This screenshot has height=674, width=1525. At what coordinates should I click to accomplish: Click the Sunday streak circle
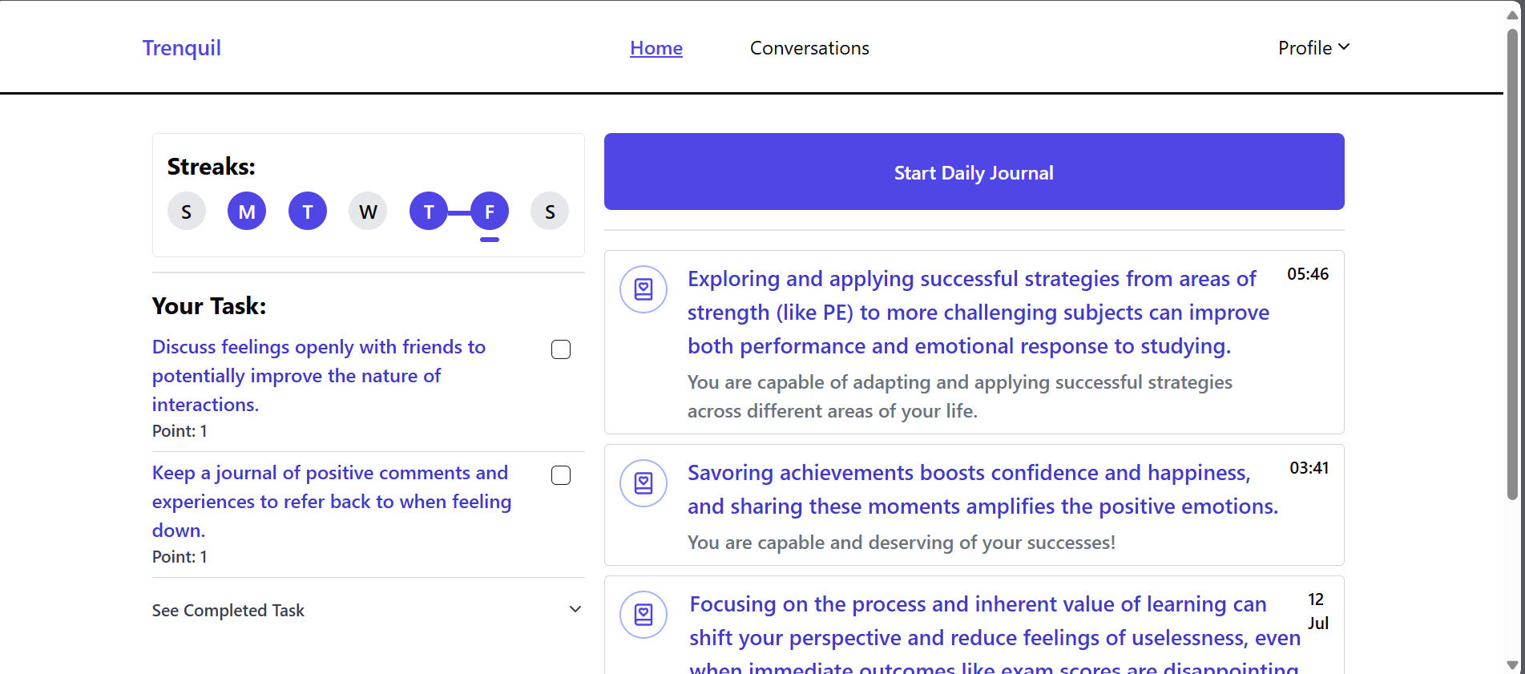187,212
